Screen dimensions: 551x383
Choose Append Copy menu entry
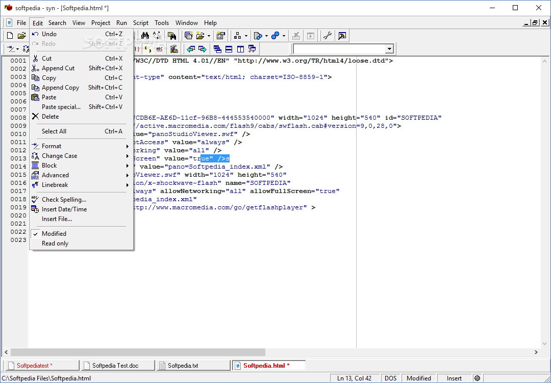click(x=82, y=88)
